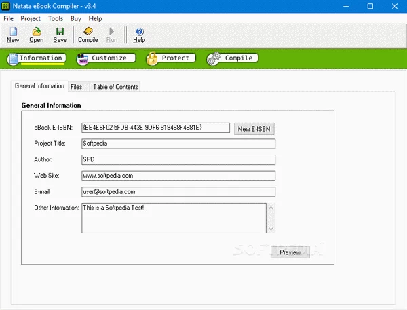The width and height of the screenshot is (407, 310).
Task: Click the Author field containing SPD
Action: [x=178, y=159]
